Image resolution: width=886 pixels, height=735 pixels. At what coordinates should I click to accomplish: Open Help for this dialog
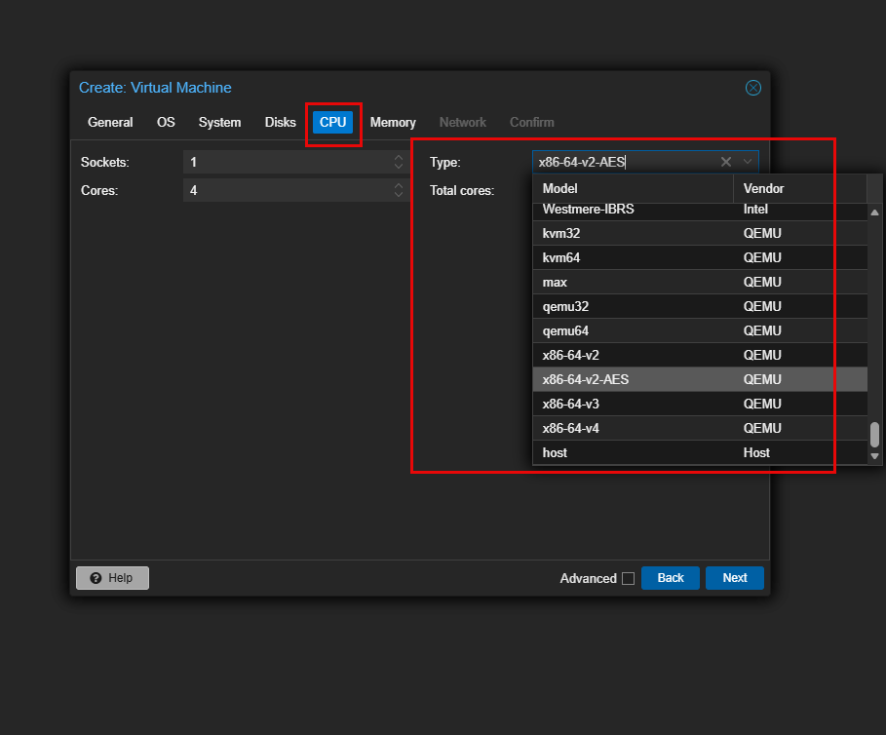pos(112,578)
